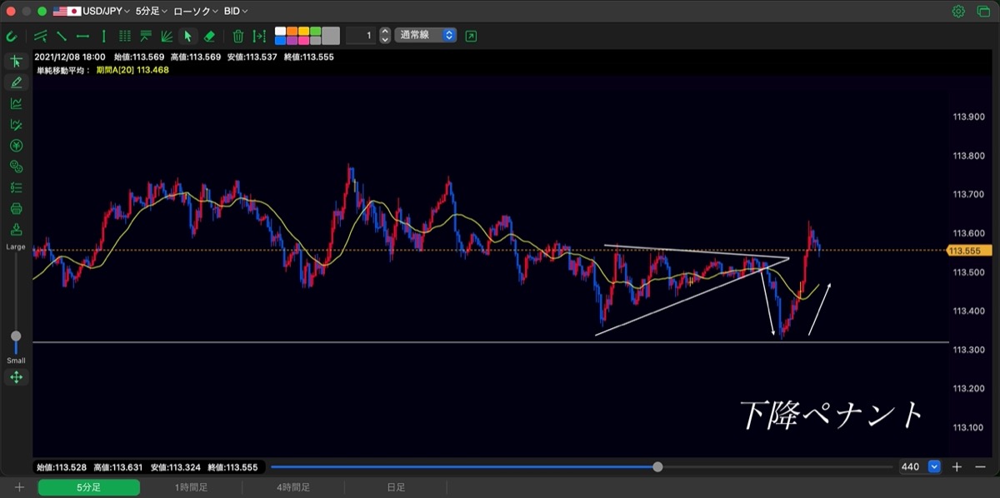Select the vertical line drawing tool
The width and height of the screenshot is (1000, 498).
(103, 36)
